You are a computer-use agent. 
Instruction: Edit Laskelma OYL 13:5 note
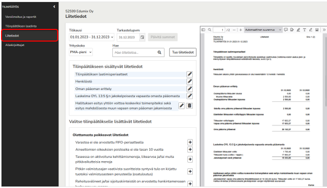click(x=189, y=96)
